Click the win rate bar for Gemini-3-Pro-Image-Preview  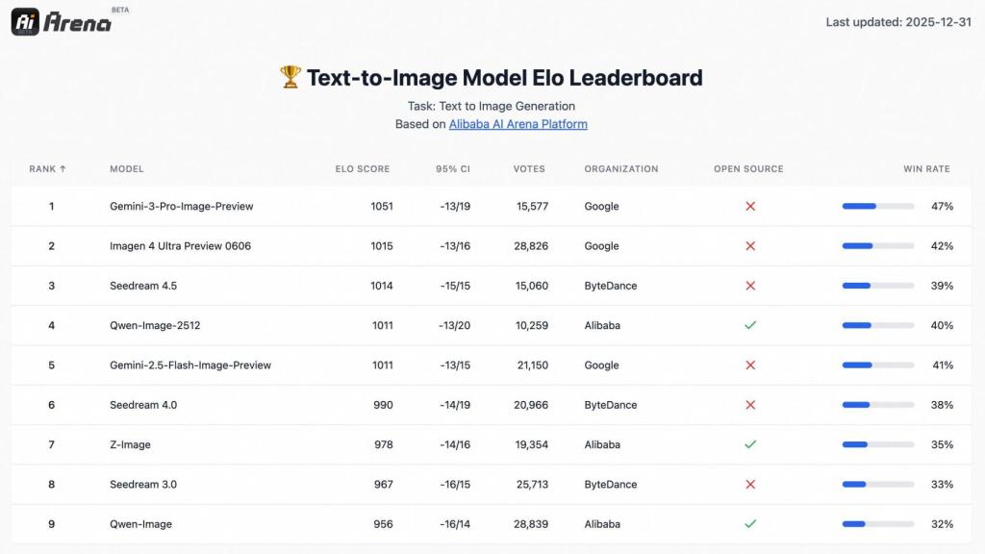point(876,206)
